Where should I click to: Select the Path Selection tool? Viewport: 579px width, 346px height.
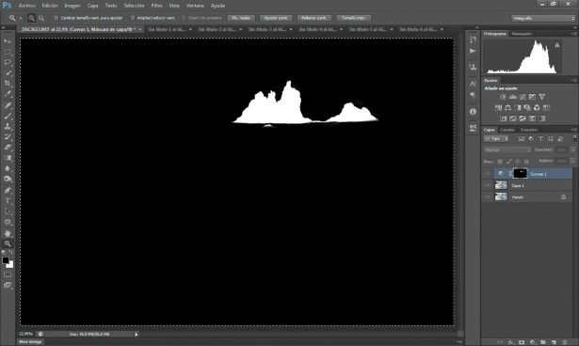[8, 212]
